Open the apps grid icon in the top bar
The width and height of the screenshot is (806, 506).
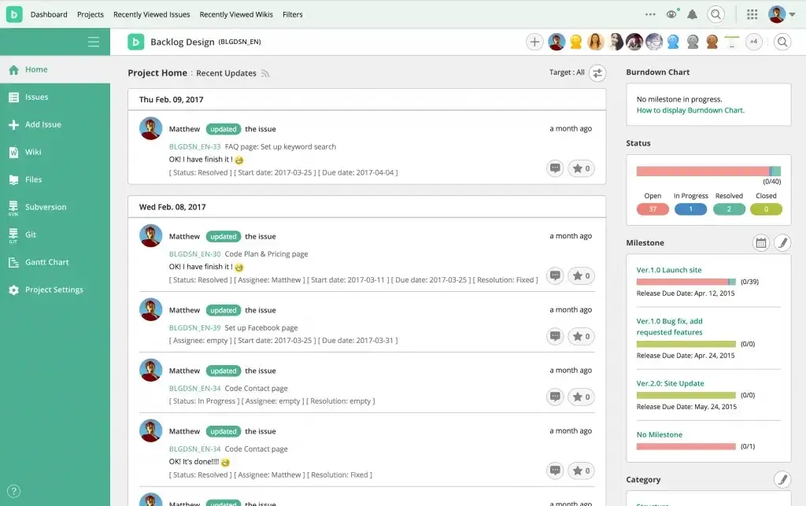(x=752, y=13)
